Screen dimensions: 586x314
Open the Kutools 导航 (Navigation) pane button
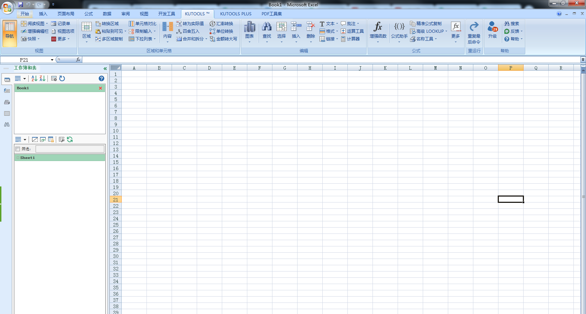click(9, 34)
